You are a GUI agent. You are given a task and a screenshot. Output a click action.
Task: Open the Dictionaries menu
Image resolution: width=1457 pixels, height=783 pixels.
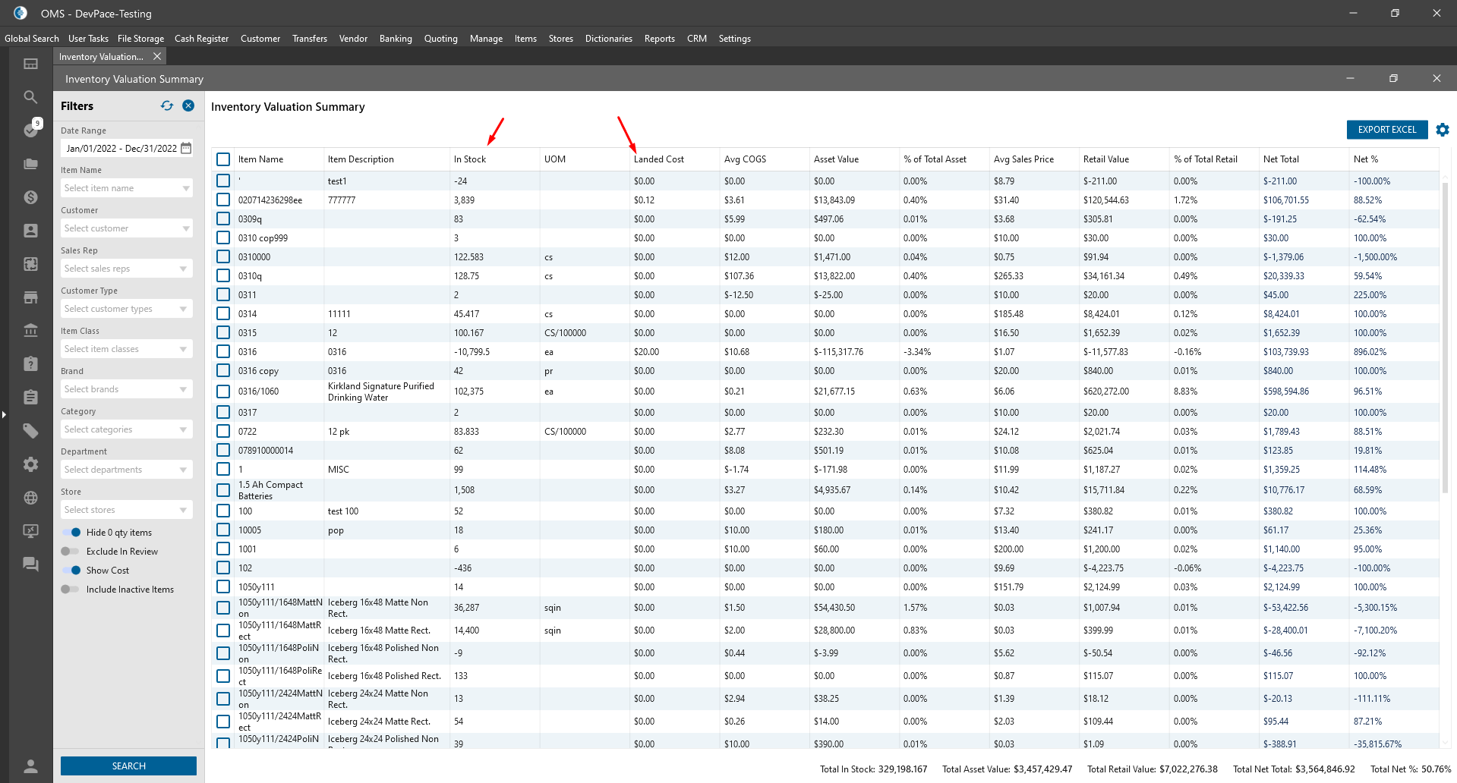(x=608, y=39)
